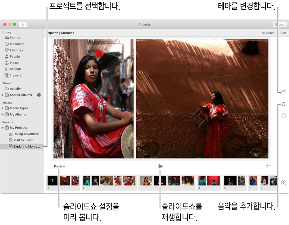
Task: Click the right wall photo in preview
Action: point(202,99)
